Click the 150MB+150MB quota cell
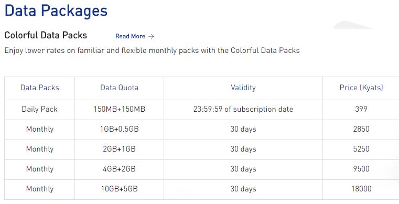Viewport: 399px width, 204px height. (x=120, y=109)
